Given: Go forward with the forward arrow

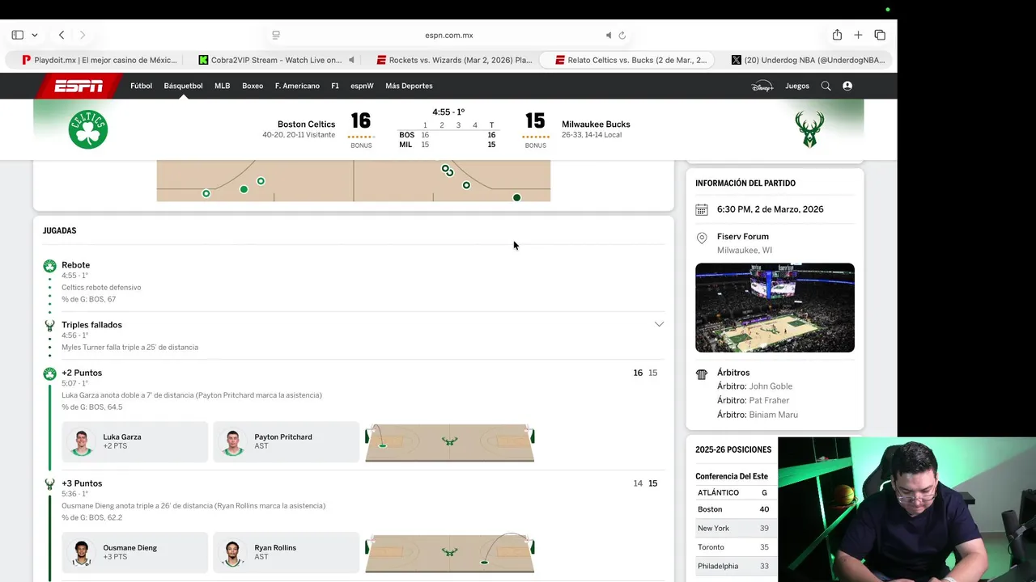Looking at the screenshot, I should pyautogui.click(x=83, y=35).
